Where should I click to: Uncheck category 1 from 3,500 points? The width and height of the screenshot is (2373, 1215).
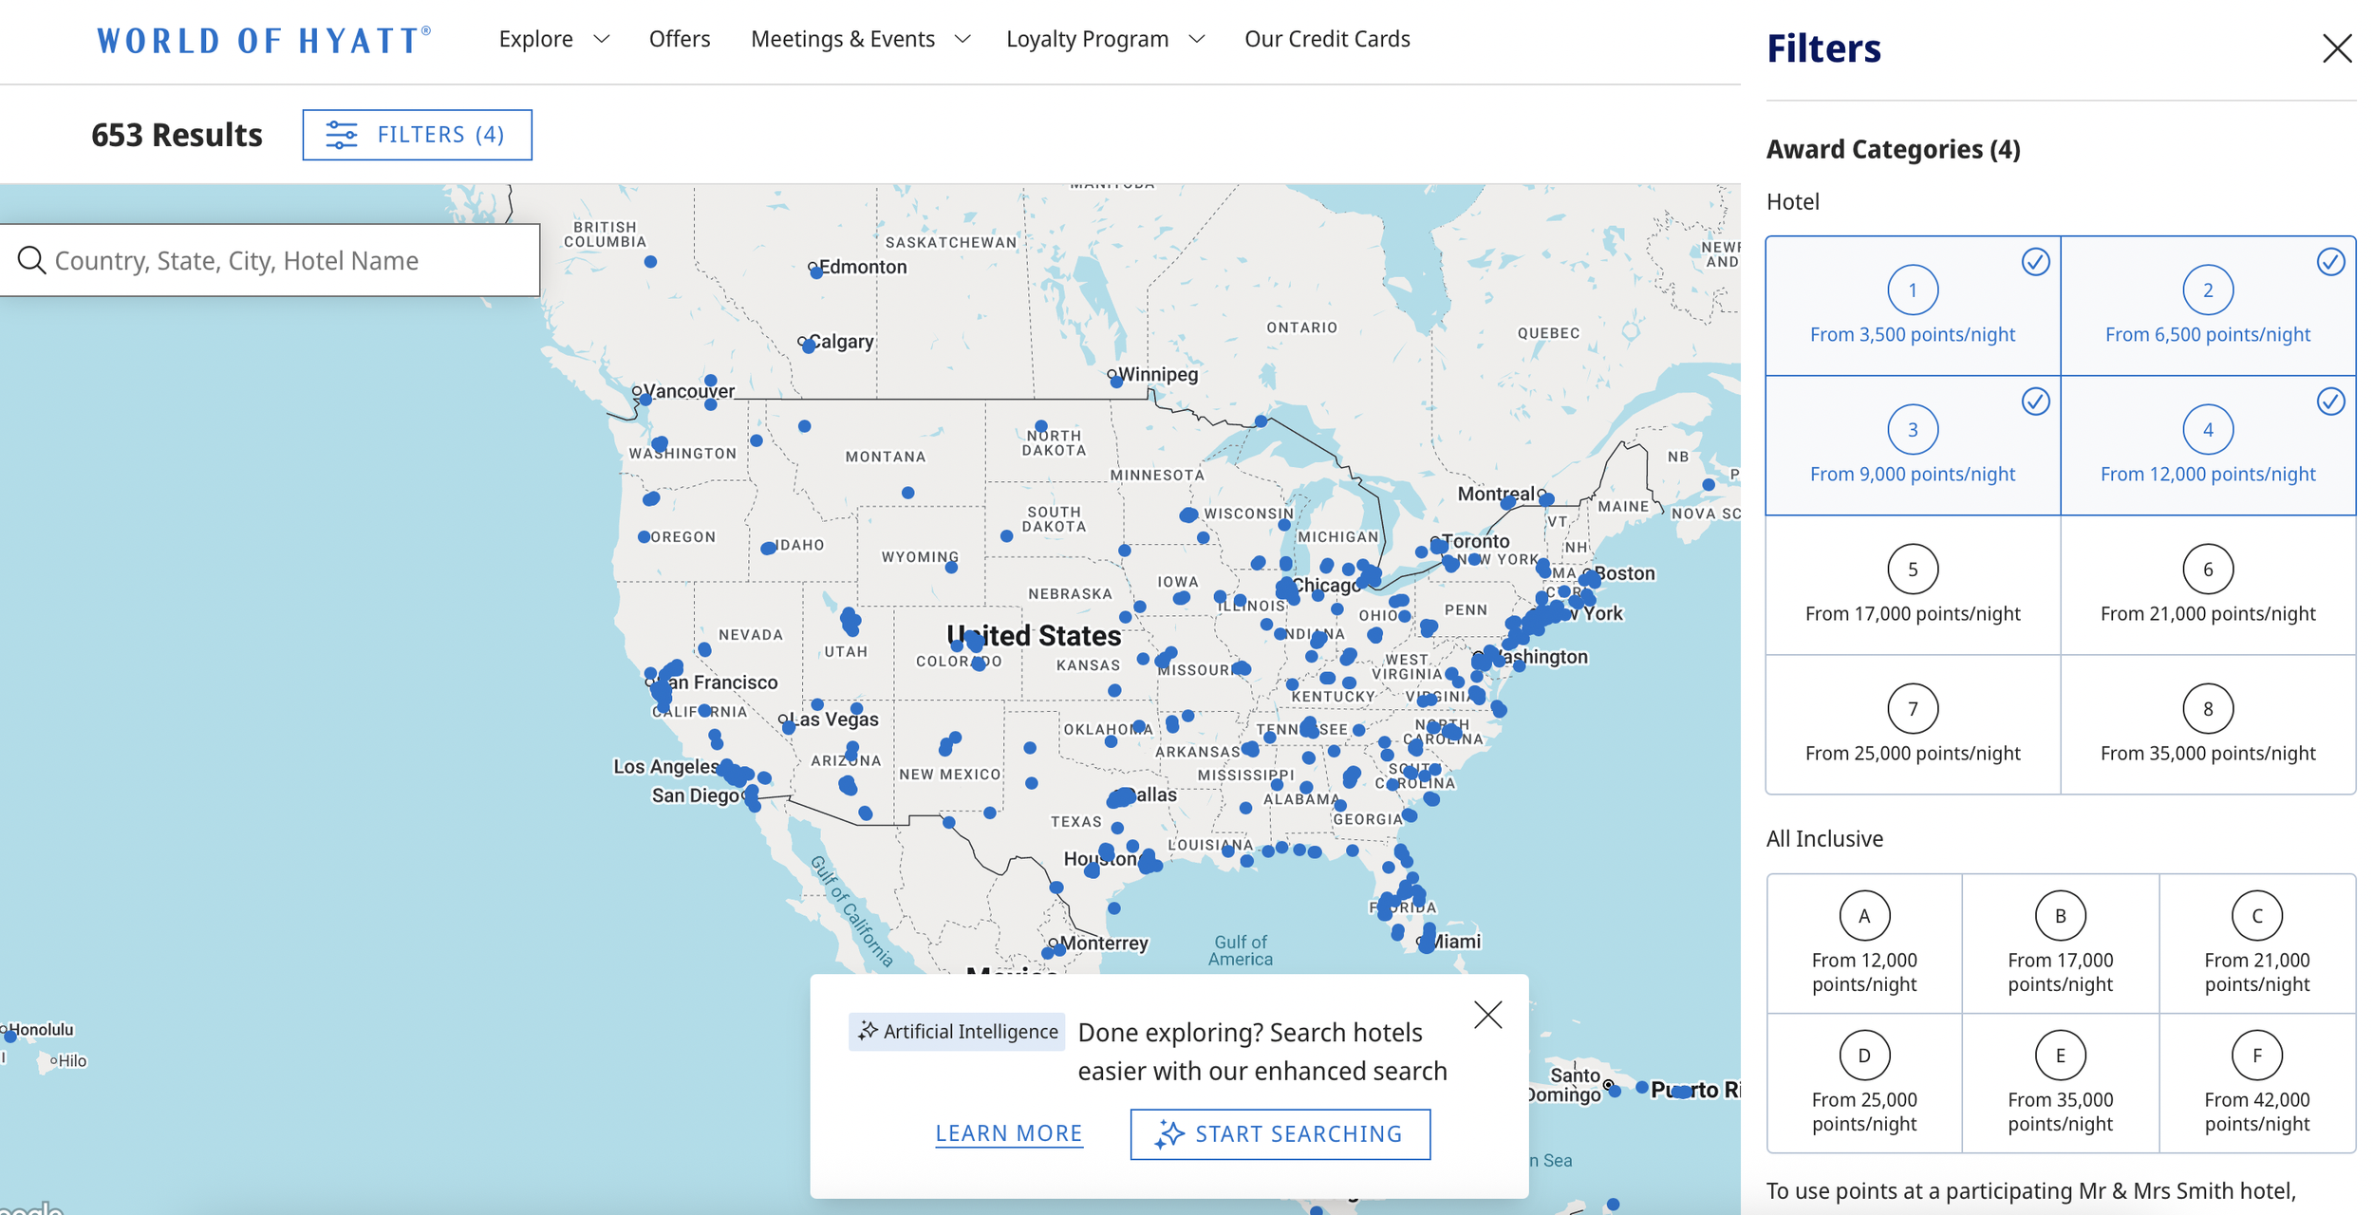pos(1912,306)
